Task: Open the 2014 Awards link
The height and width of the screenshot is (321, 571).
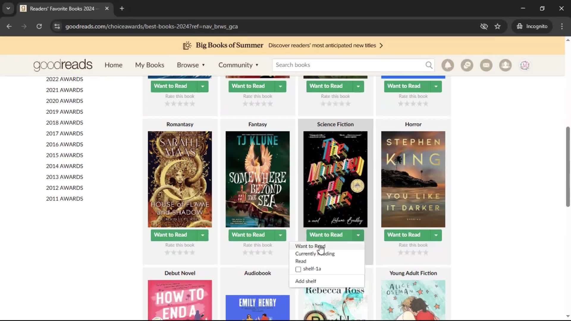Action: (x=65, y=166)
